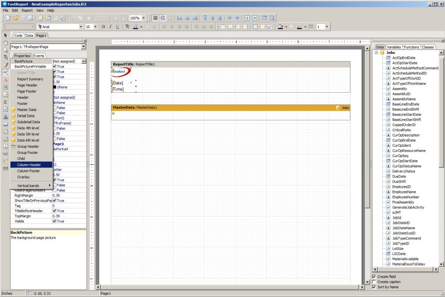Choose Column Header from band menu
The image size is (445, 297).
click(29, 165)
